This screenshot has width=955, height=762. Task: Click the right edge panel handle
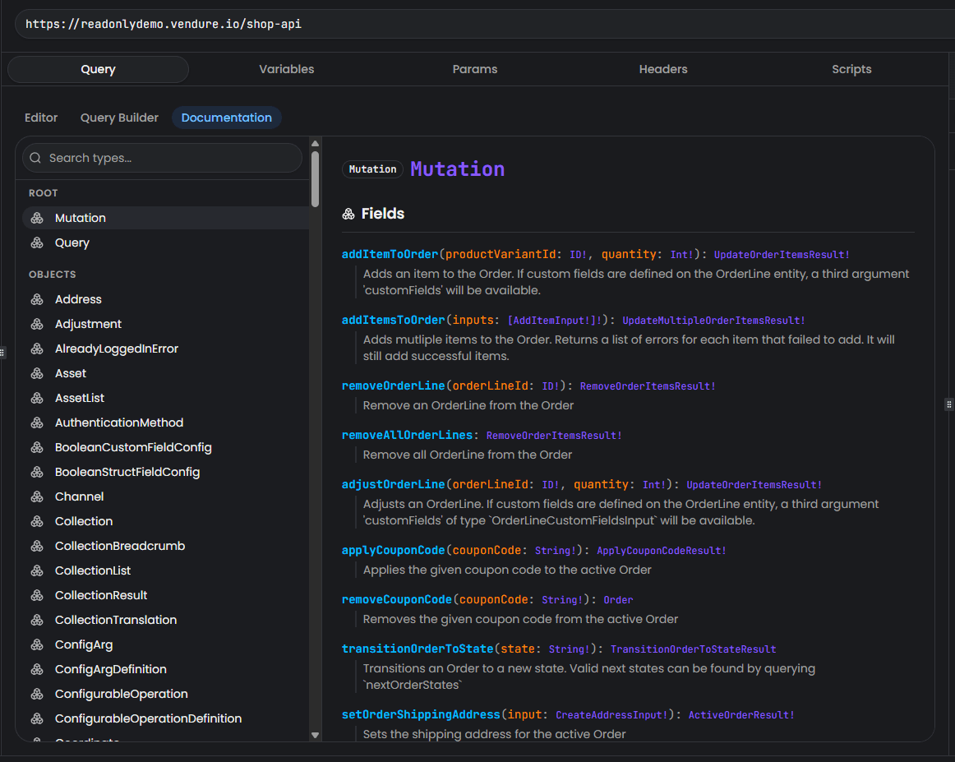949,404
